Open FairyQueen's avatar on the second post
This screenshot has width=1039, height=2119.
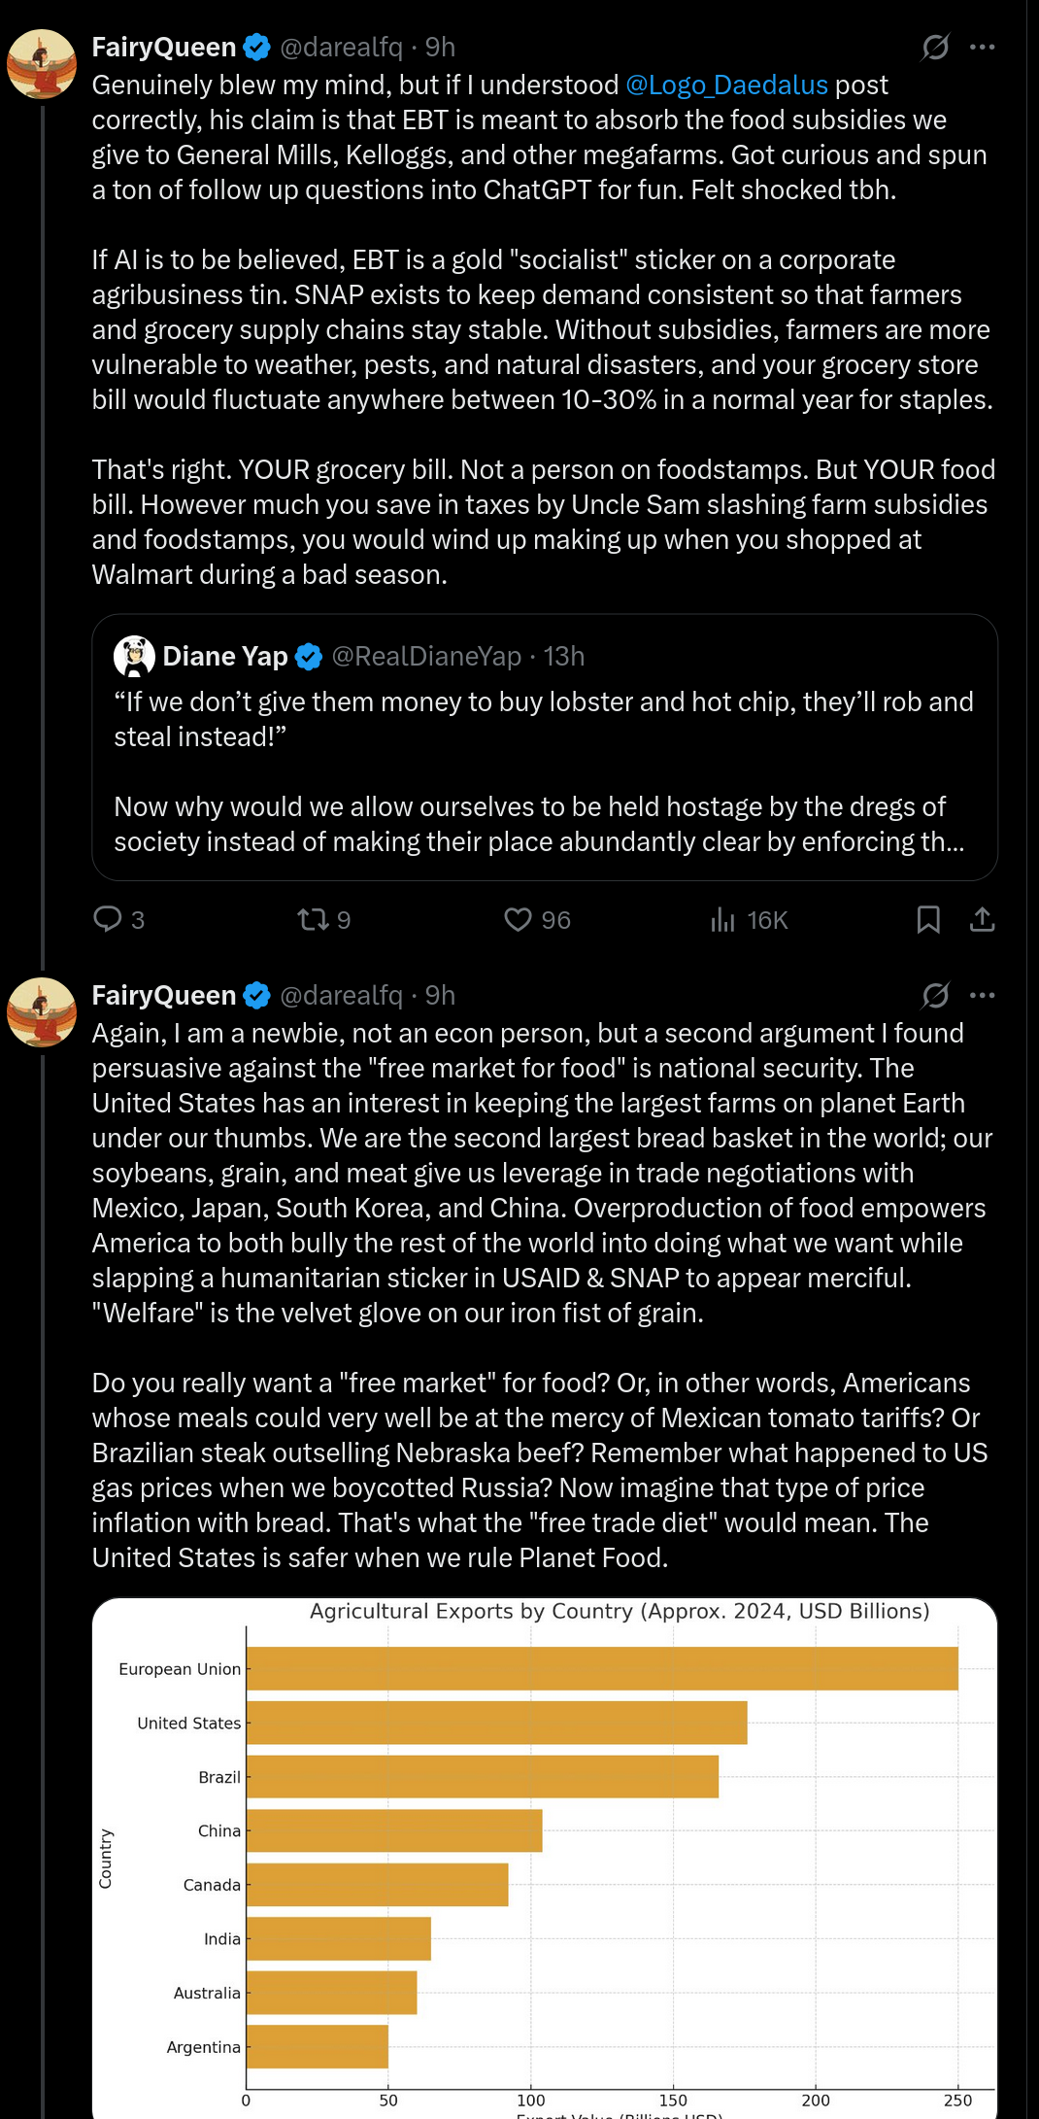tap(42, 1012)
